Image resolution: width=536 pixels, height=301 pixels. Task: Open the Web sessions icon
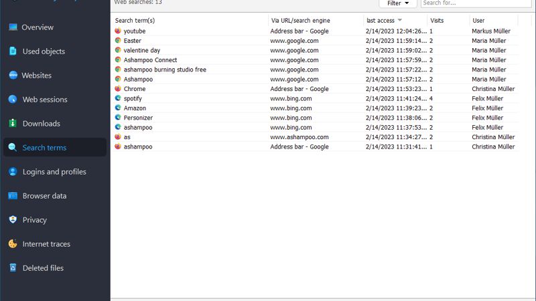(x=13, y=99)
